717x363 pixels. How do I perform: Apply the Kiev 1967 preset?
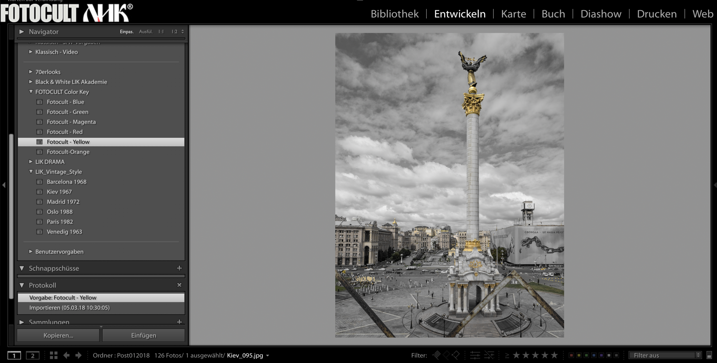click(x=59, y=191)
